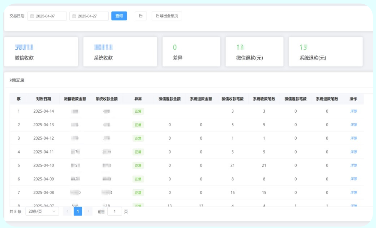Image resolution: width=376 pixels, height=228 pixels.
Task: Open the start date calendar picker icon
Action: click(33, 16)
